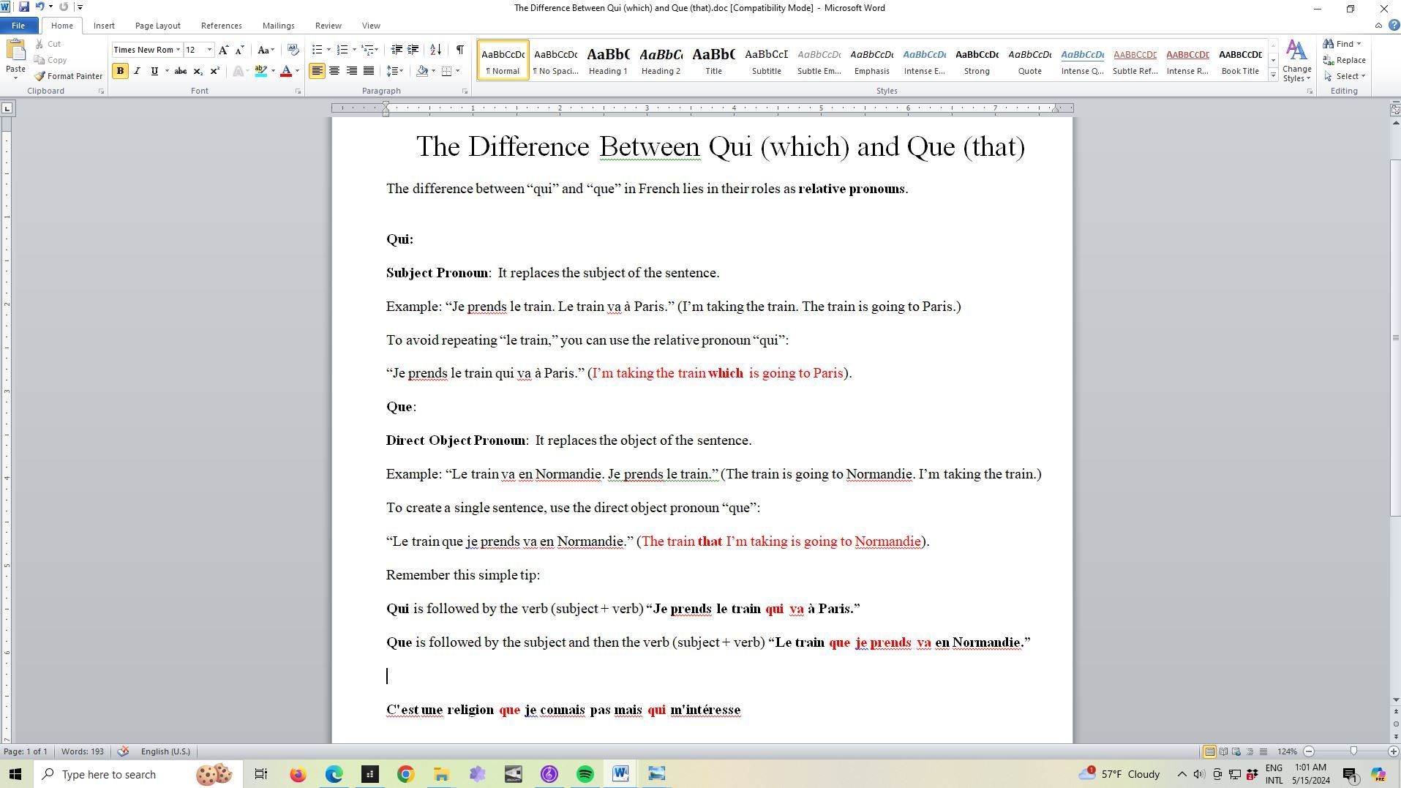This screenshot has height=788, width=1401.
Task: Click the Find button
Action: coord(1342,44)
